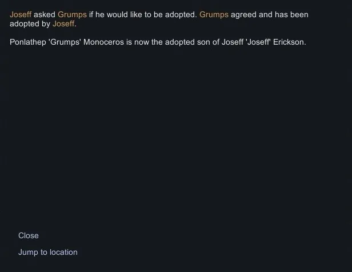The width and height of the screenshot is (352, 272).
Task: Click the quoted 'Grumps' nickname in second paragraph
Action: [x=66, y=42]
